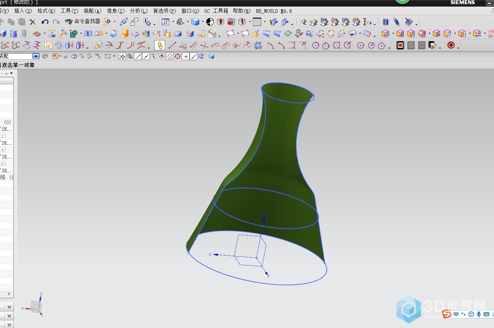Toggle point on curve snap option
The width and height of the screenshot is (494, 328).
(x=193, y=56)
